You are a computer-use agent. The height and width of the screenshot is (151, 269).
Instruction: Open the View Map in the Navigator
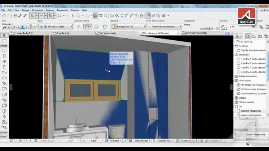[x=254, y=36]
